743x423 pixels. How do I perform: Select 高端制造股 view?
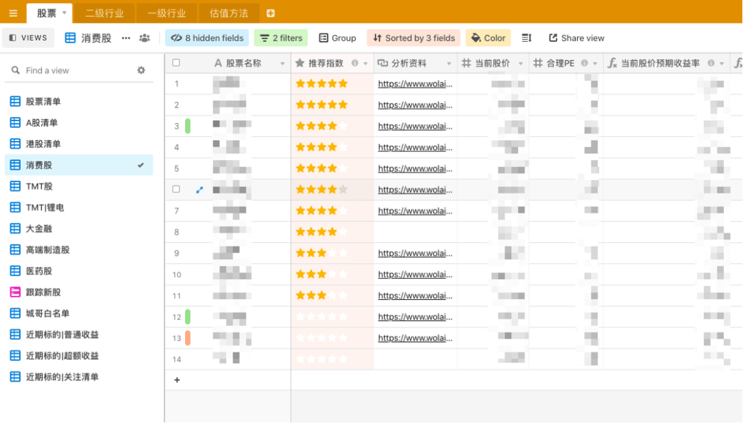point(79,250)
